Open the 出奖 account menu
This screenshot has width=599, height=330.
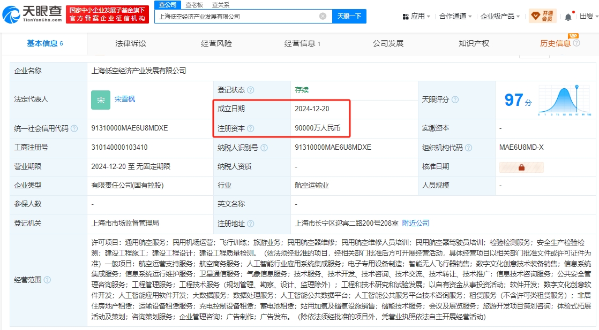(588, 17)
